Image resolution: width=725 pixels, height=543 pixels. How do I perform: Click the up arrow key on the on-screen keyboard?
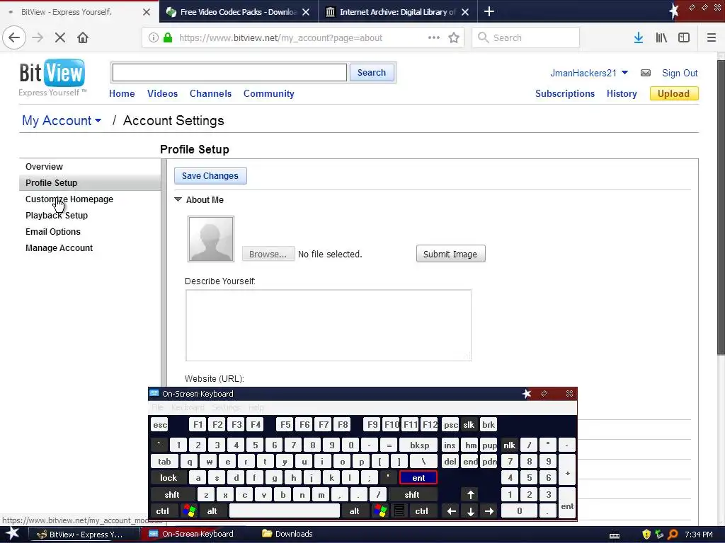coord(470,494)
